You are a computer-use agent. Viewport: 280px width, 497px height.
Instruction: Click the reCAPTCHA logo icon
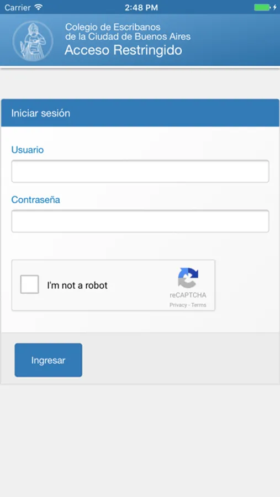click(x=188, y=278)
